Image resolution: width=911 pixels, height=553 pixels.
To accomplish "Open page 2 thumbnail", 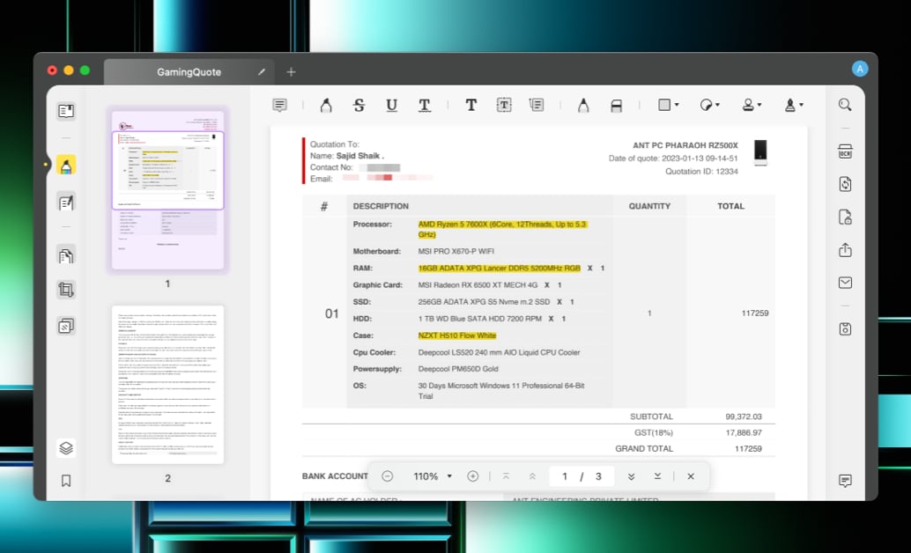I will 167,385.
